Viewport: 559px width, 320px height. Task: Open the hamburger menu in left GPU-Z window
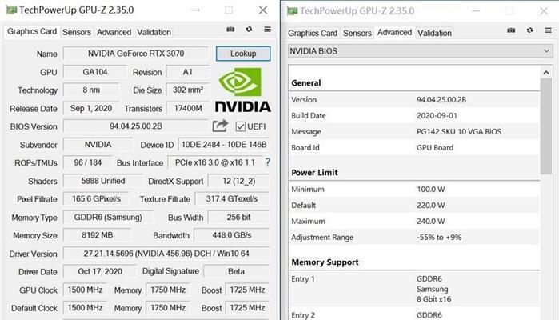pyautogui.click(x=267, y=30)
